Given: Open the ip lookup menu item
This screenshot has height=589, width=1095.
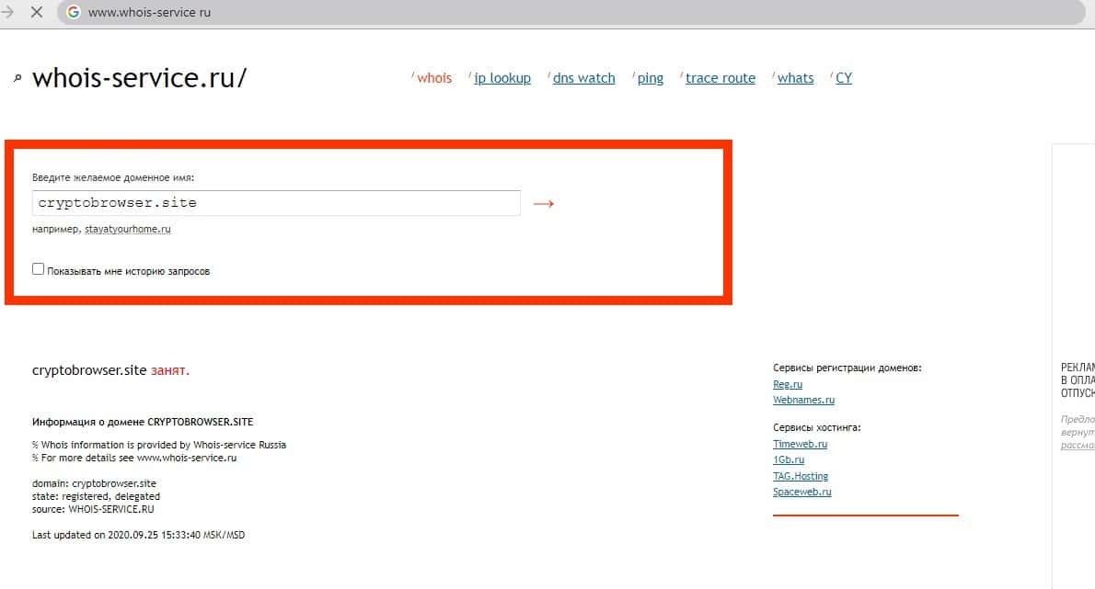Looking at the screenshot, I should coord(502,78).
